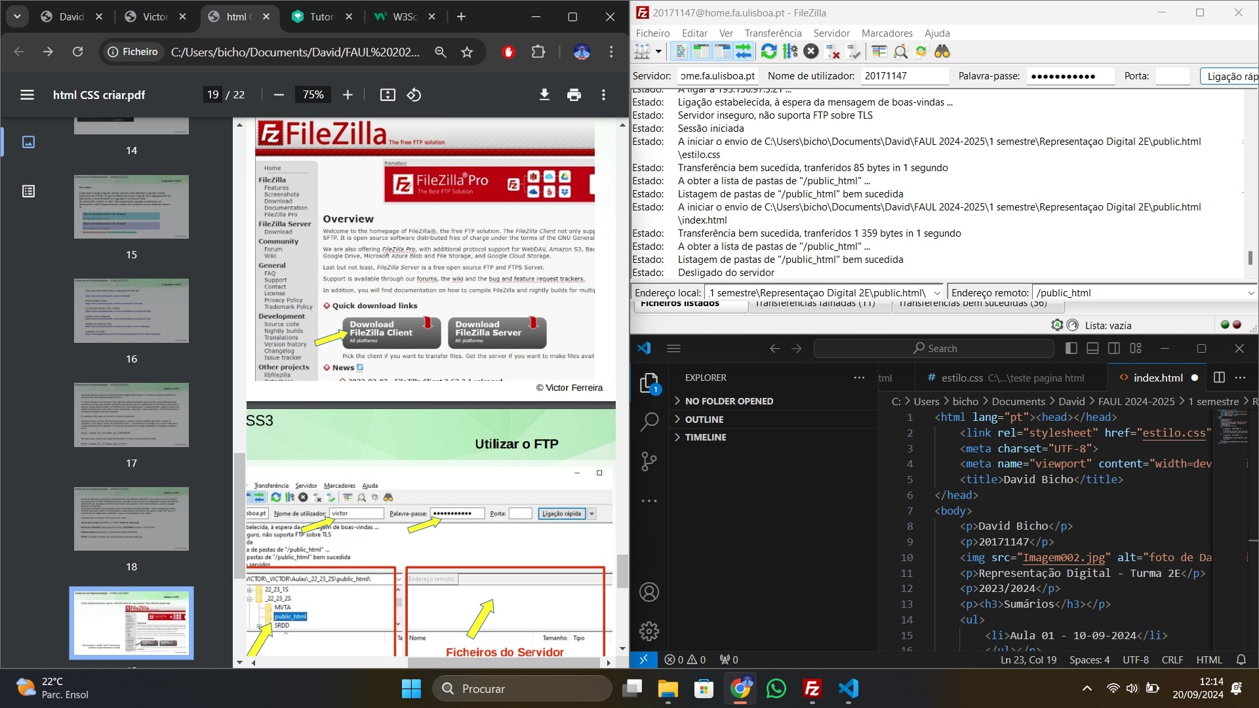
Task: Toggle FileZilla local directory tree
Action: pos(701,51)
